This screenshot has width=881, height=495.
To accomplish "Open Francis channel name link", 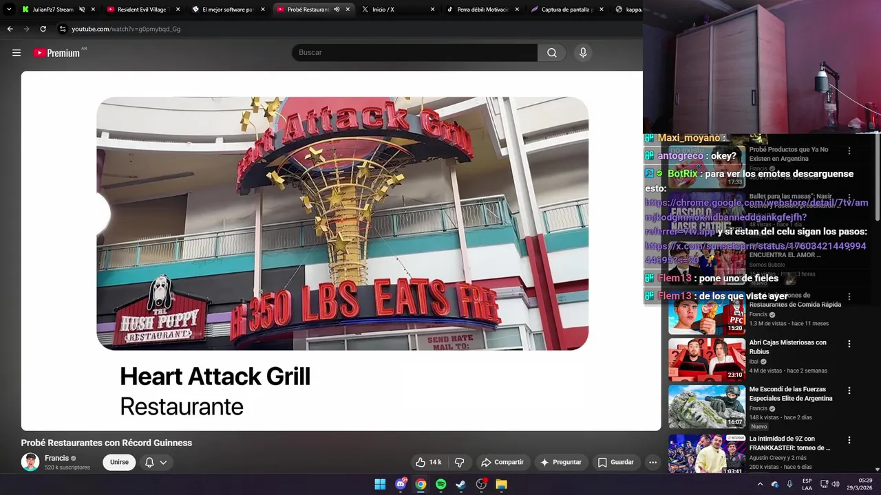I will coord(56,458).
